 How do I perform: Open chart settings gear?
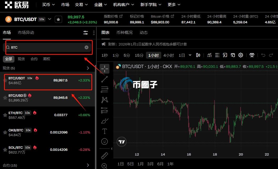(x=241, y=55)
